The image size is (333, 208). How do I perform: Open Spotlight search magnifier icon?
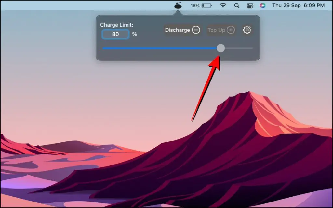pyautogui.click(x=237, y=6)
